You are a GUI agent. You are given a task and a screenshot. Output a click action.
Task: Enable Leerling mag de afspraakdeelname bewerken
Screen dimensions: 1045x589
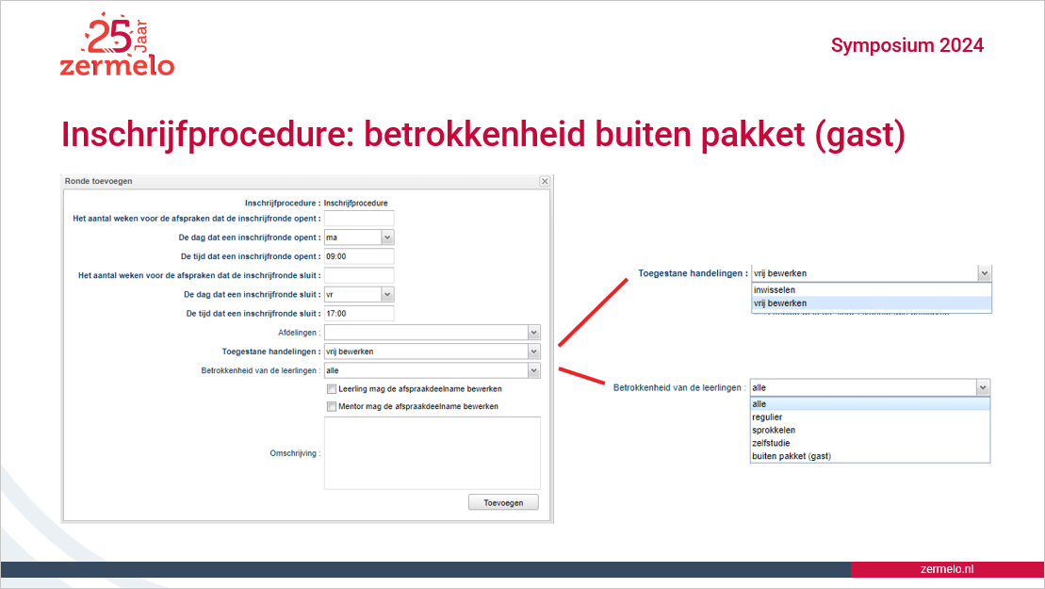tap(332, 389)
